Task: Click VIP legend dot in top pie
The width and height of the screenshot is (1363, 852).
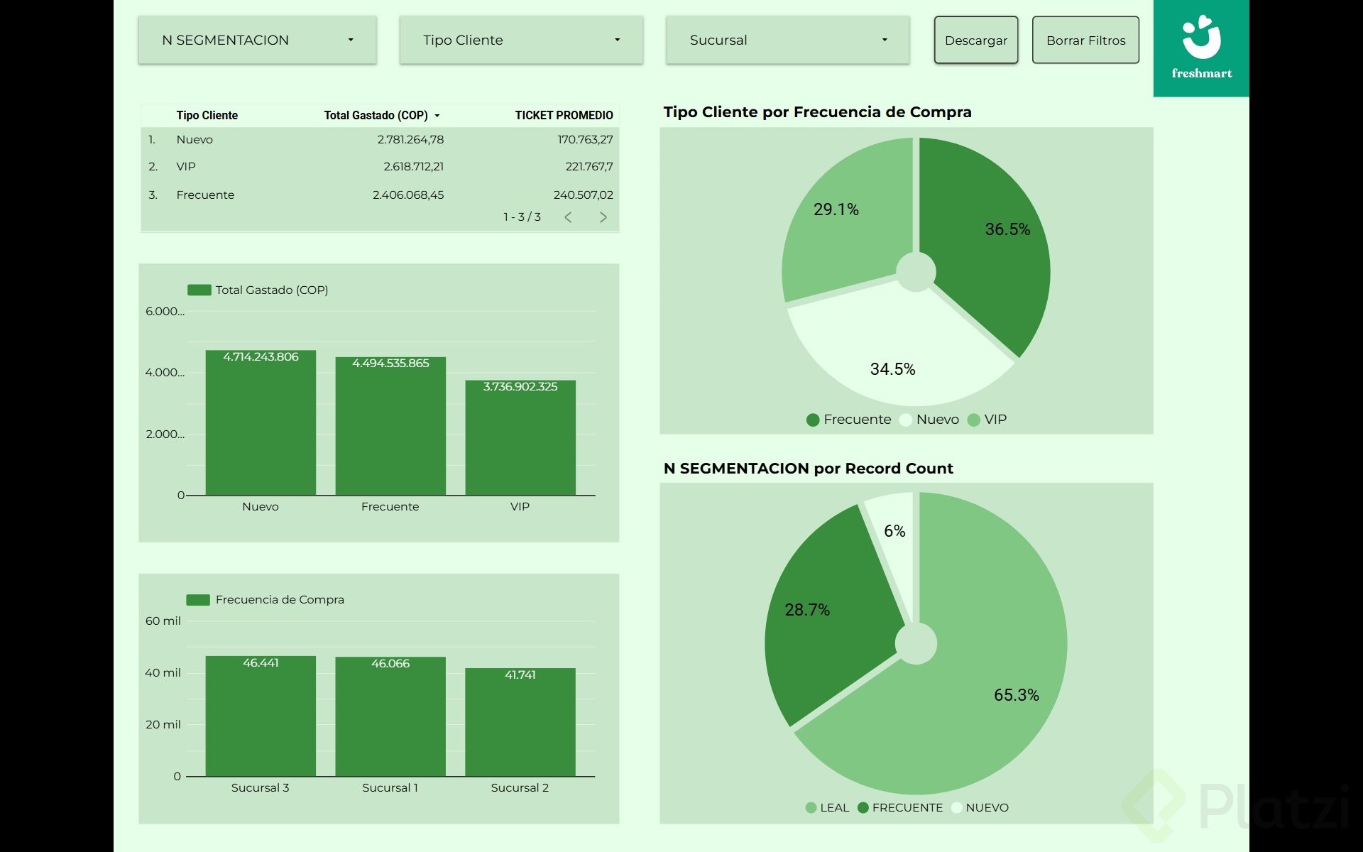Action: [974, 420]
